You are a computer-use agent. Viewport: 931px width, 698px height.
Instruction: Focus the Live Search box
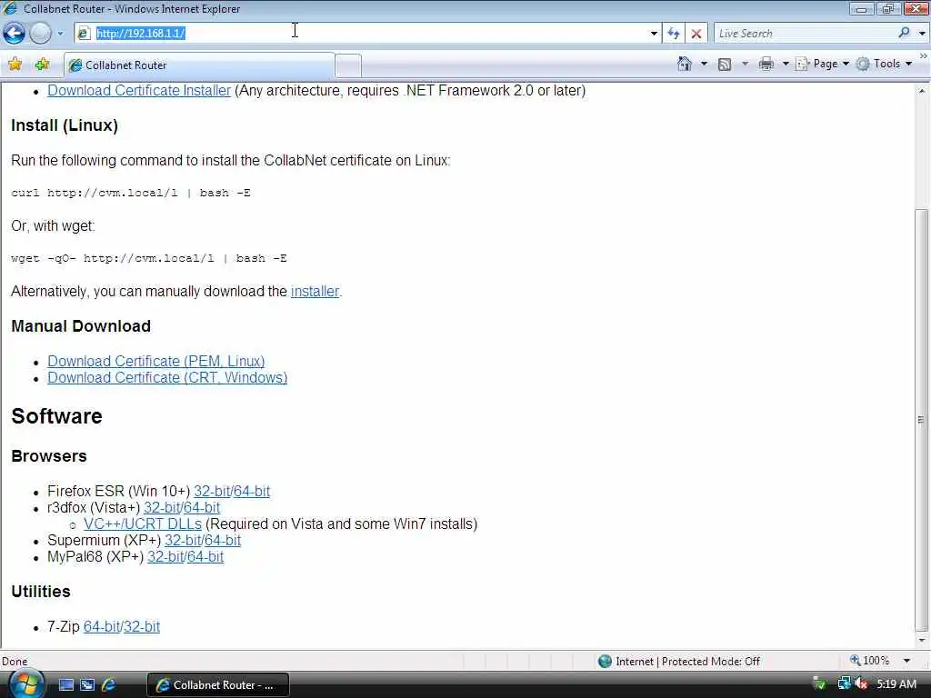click(805, 34)
